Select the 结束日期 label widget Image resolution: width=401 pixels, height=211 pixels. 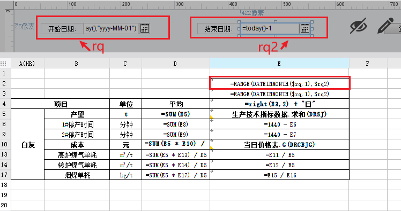[x=218, y=28]
